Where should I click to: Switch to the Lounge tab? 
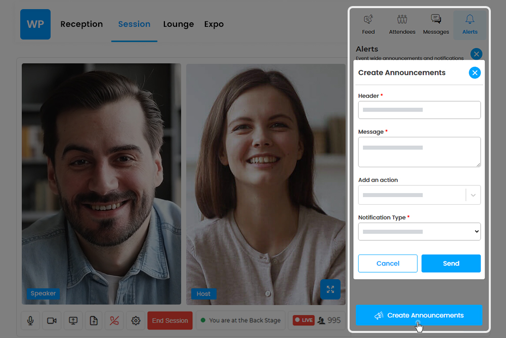pyautogui.click(x=178, y=24)
